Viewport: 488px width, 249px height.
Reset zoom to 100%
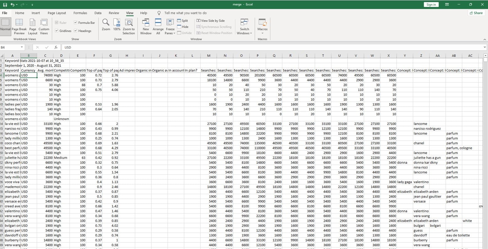point(117,25)
